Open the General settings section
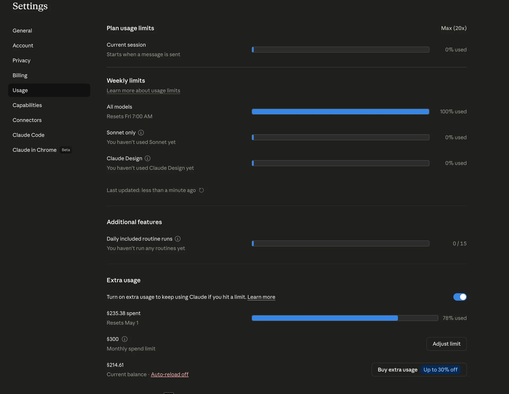Image resolution: width=509 pixels, height=394 pixels. [x=22, y=31]
